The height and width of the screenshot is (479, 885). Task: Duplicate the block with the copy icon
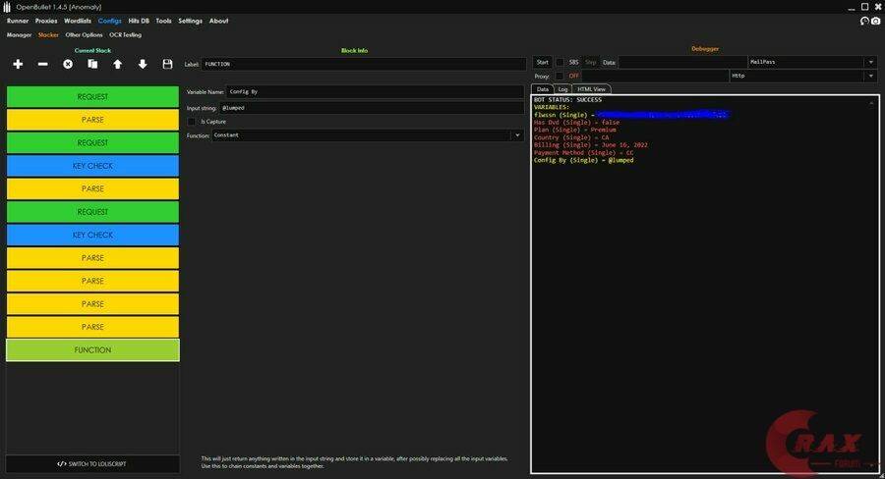[92, 64]
